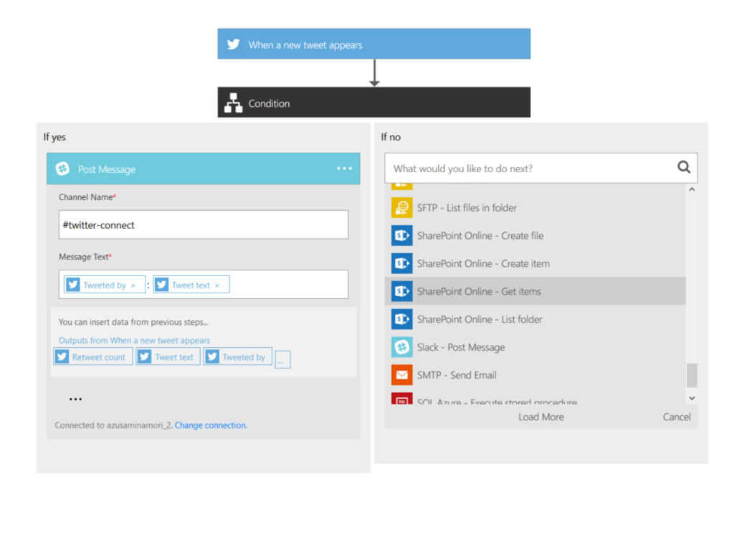The image size is (734, 545).
Task: Choose 'SharePoint Online - Create item'
Action: coord(535,264)
